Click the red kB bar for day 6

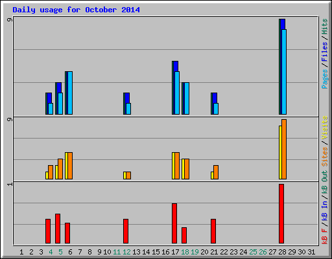[67, 233]
